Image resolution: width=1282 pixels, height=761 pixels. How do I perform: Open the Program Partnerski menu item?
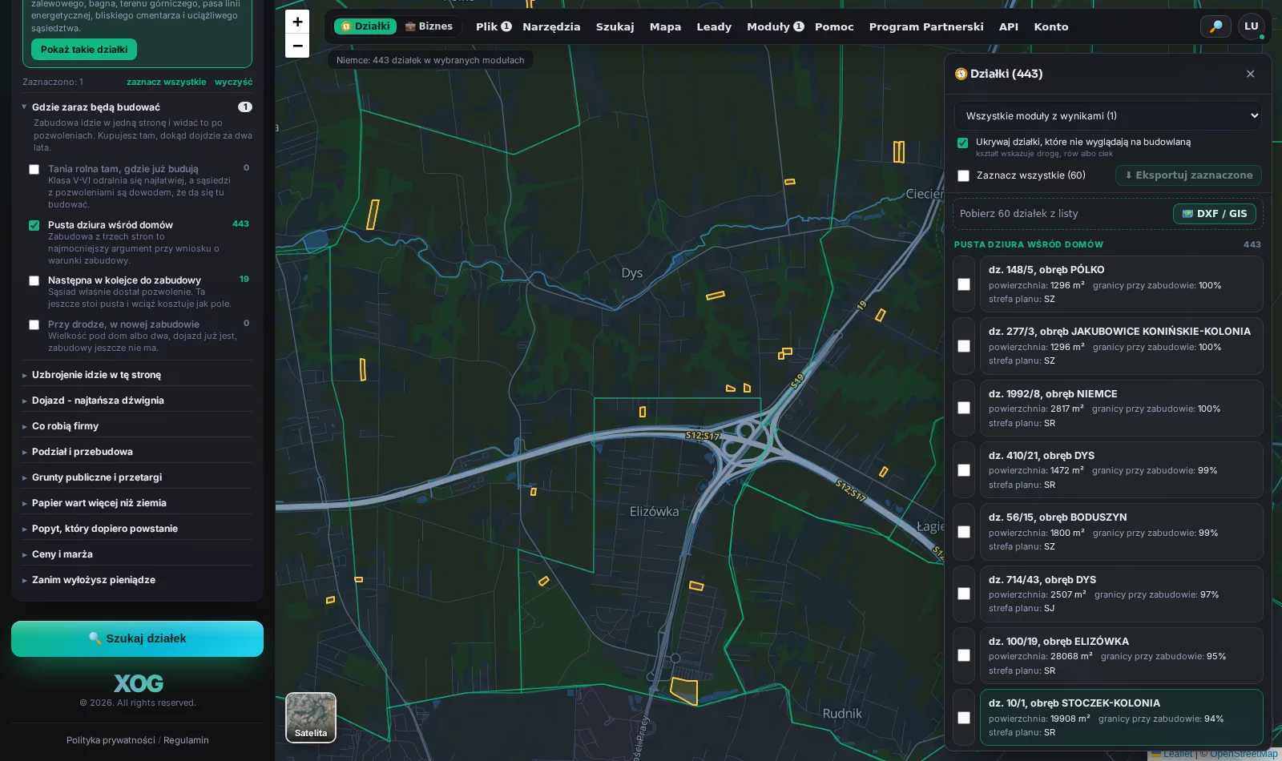[x=926, y=26]
